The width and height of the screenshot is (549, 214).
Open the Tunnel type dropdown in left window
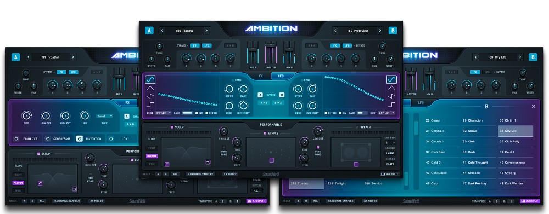[105, 116]
